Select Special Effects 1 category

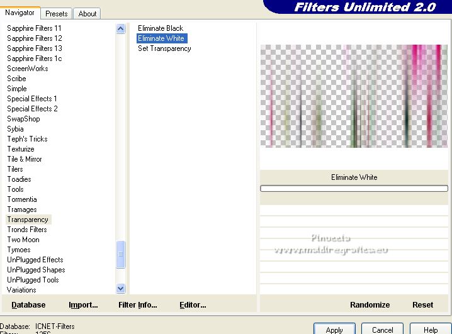[31, 99]
